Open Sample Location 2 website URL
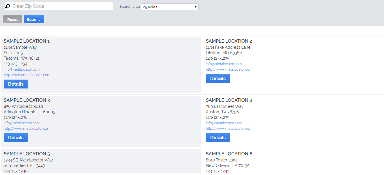384x175 pixels. point(229,69)
